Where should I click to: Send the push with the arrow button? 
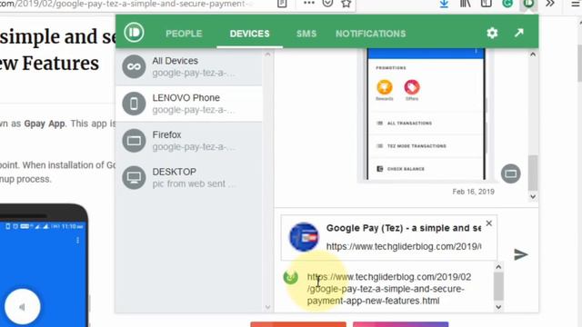(521, 254)
